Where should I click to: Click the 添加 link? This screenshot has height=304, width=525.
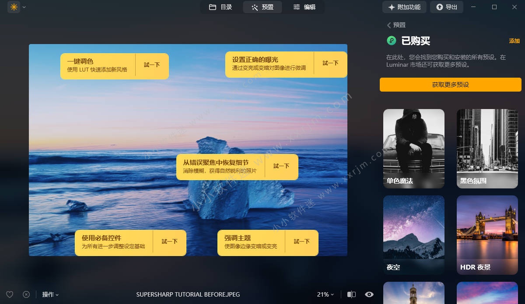coord(514,41)
